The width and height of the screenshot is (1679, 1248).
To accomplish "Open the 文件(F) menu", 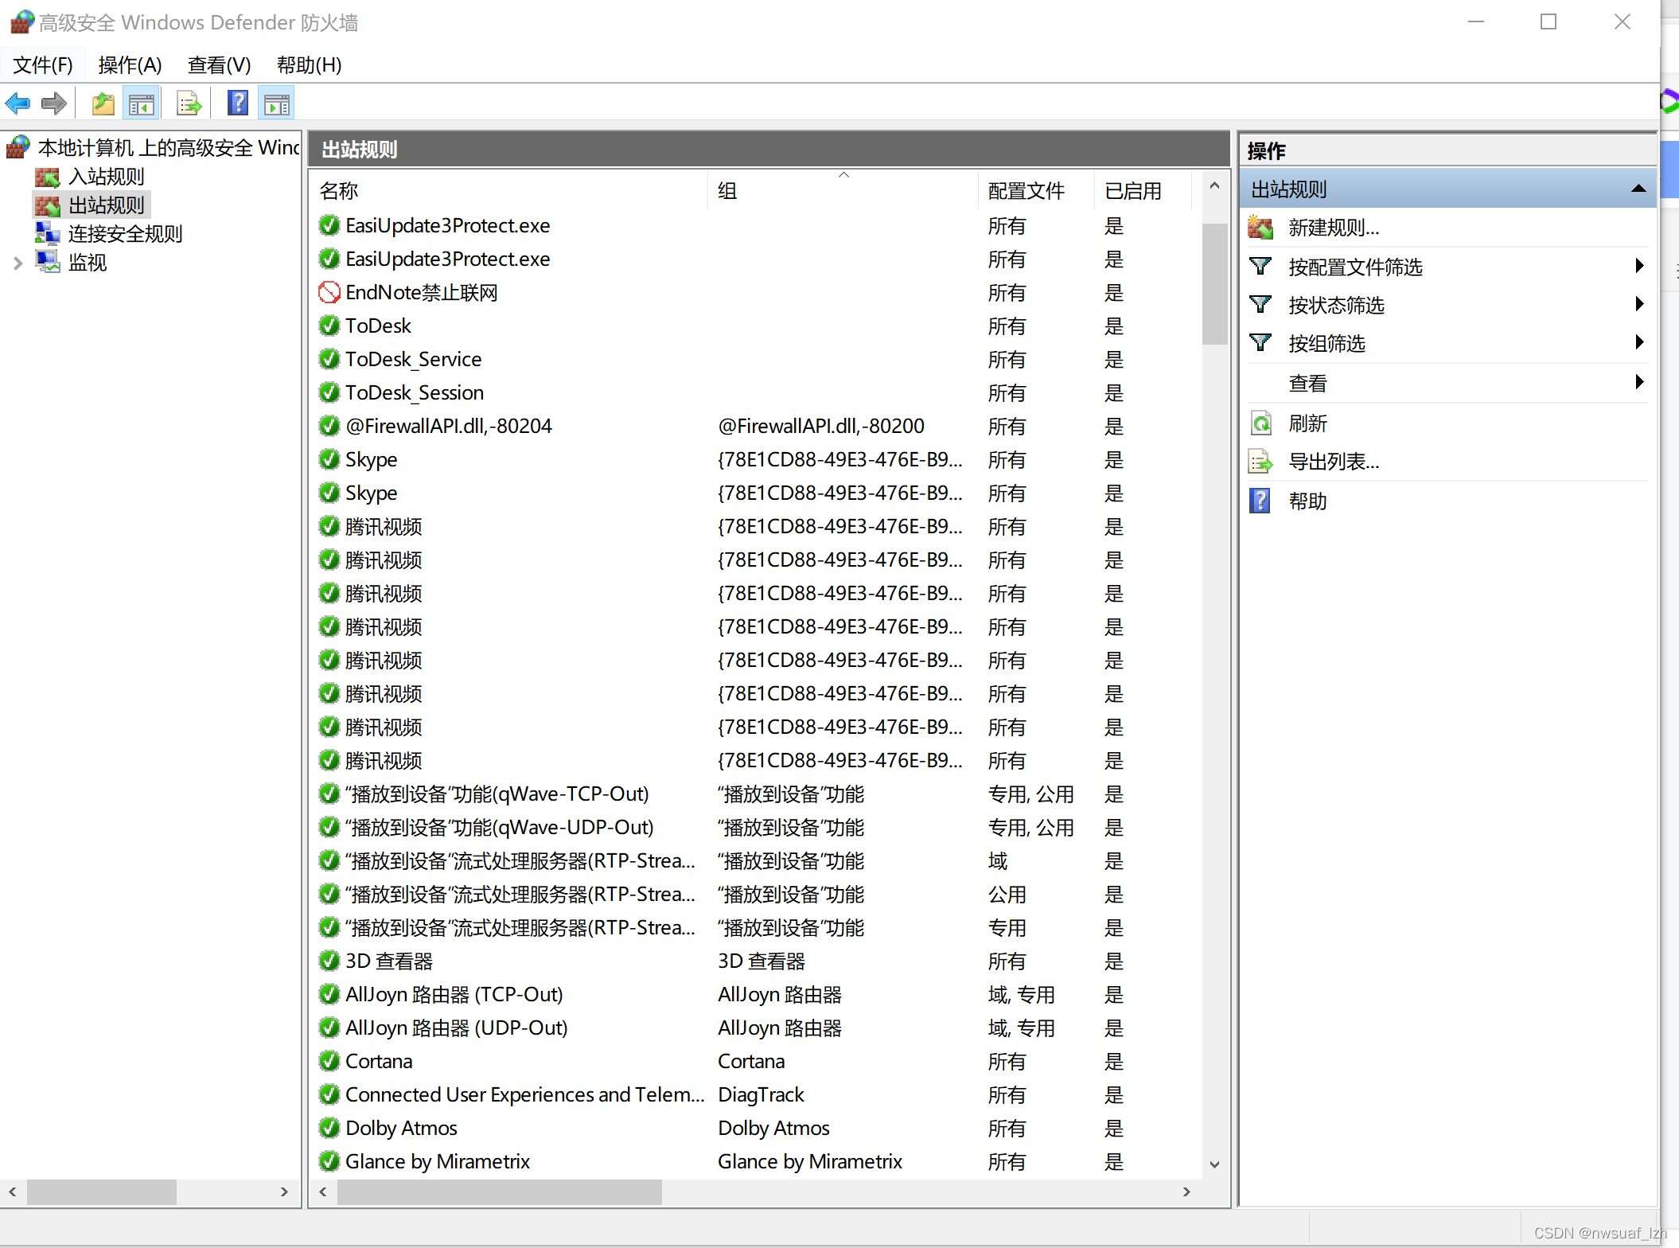I will (43, 64).
